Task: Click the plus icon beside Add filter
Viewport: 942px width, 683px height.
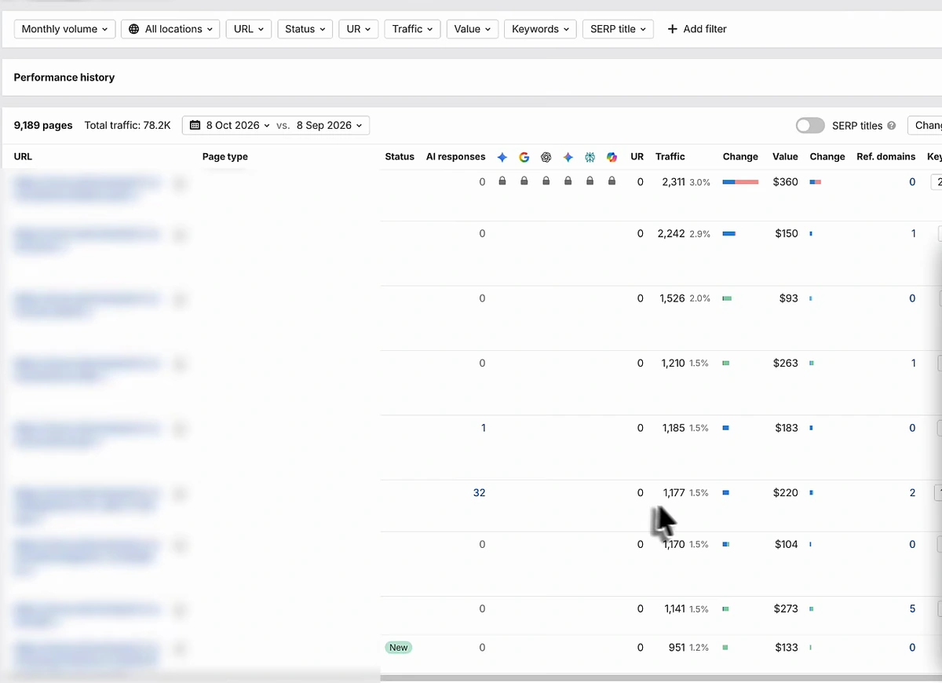Action: 672,29
